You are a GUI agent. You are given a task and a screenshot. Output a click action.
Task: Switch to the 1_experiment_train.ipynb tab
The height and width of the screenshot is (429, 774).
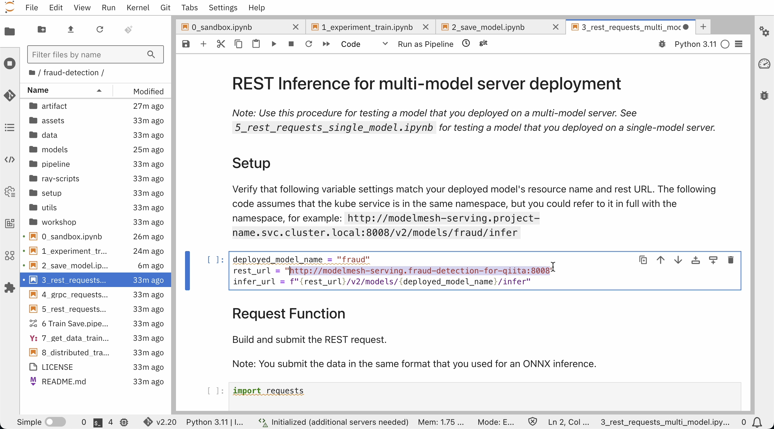coord(367,27)
